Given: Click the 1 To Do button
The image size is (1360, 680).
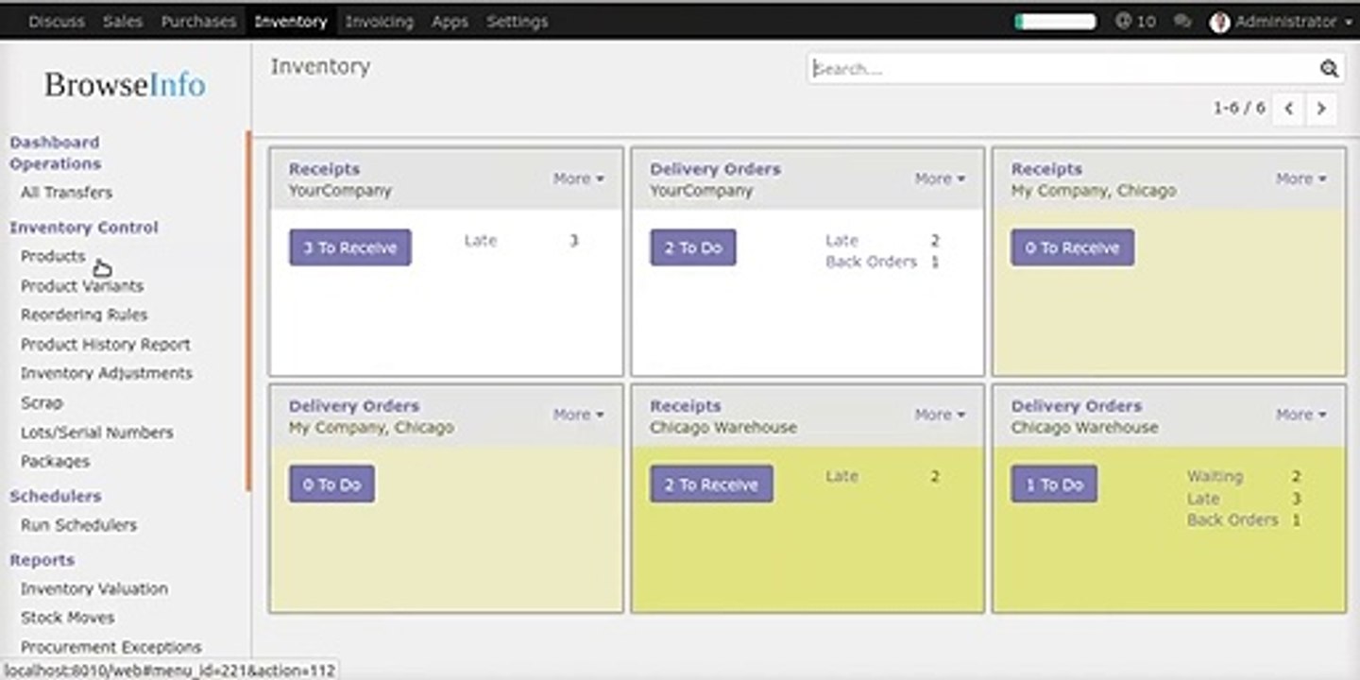Looking at the screenshot, I should [1054, 484].
